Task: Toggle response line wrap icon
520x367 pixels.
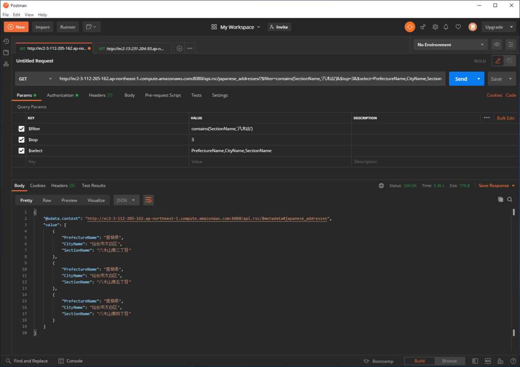Action: (149, 200)
